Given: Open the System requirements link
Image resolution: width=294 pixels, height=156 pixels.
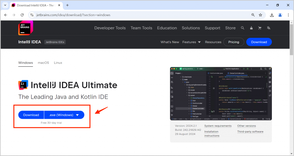Looking at the screenshot, I should 218,126.
